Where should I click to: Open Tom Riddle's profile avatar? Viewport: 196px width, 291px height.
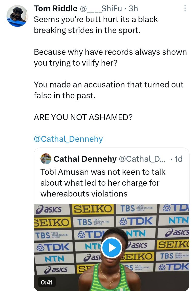tap(17, 15)
